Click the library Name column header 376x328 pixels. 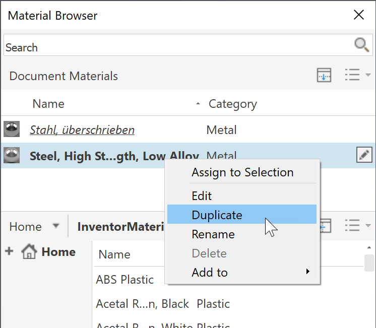point(114,254)
